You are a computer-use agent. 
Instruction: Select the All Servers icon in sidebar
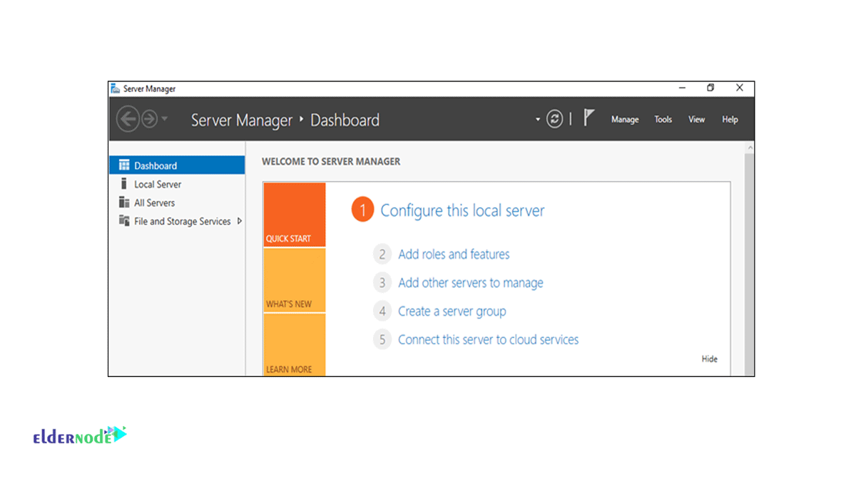pyautogui.click(x=123, y=202)
